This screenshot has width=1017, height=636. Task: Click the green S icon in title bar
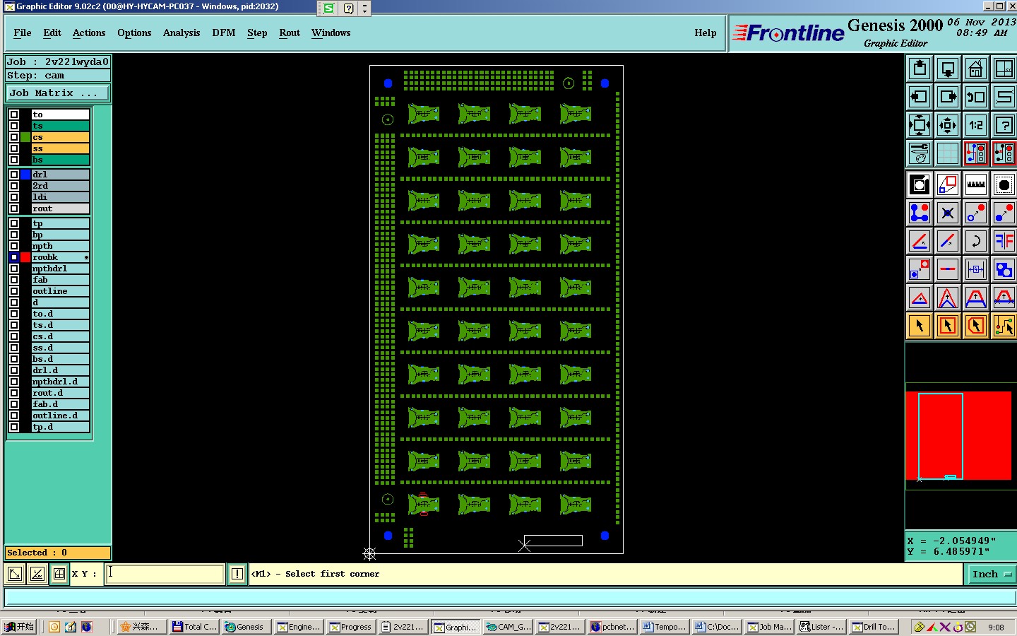[x=328, y=8]
